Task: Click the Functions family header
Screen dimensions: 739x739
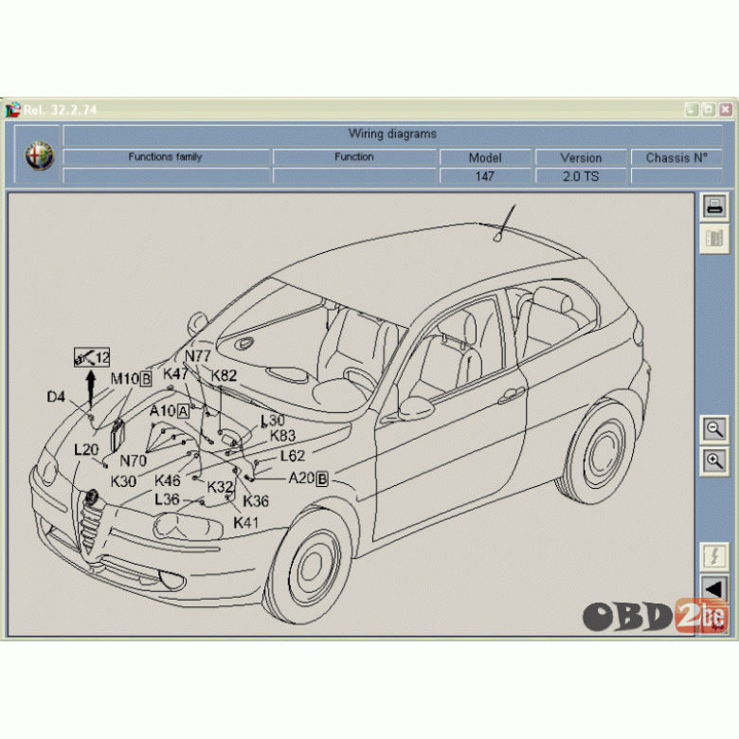Action: pyautogui.click(x=166, y=157)
